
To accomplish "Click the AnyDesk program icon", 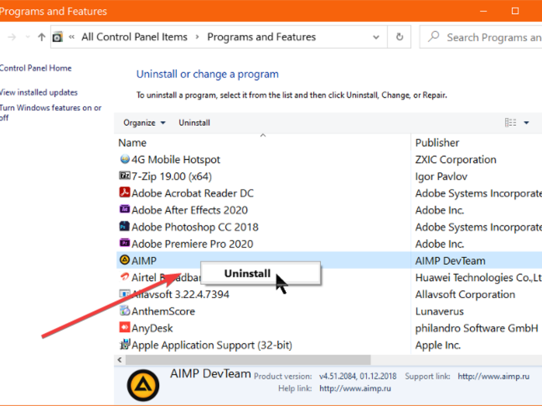I will (x=125, y=328).
